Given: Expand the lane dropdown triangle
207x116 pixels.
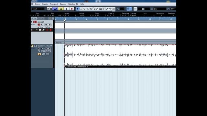Looking at the screenshot, I should click(37, 30).
